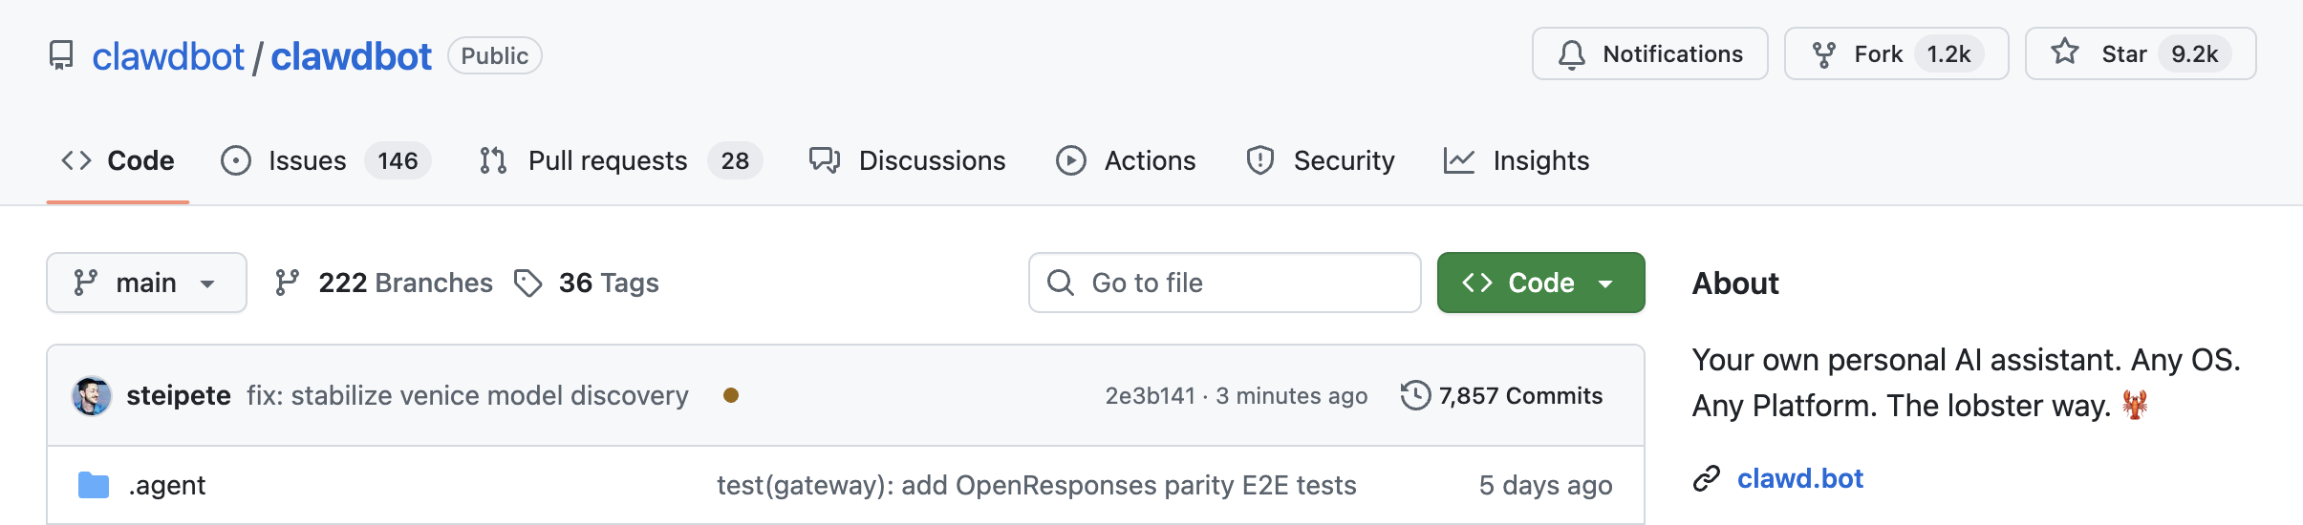Click the Notifications bell icon
The width and height of the screenshot is (2303, 525).
1571,54
